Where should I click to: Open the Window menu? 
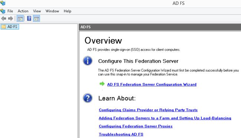point(52,11)
